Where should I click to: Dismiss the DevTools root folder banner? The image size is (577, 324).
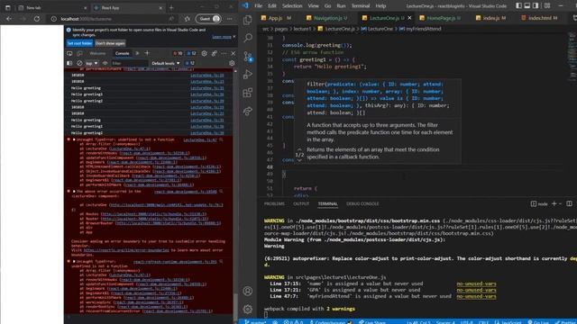(x=234, y=36)
